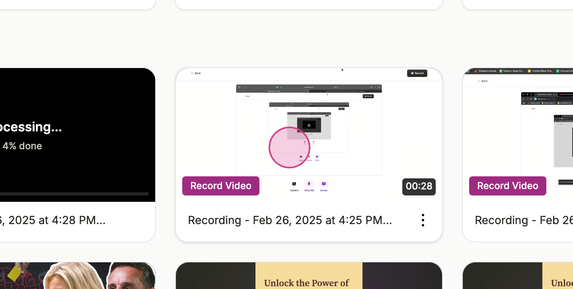
Task: Open the Unlock the Power of thumbnail in the middle column
Action: pyautogui.click(x=309, y=275)
